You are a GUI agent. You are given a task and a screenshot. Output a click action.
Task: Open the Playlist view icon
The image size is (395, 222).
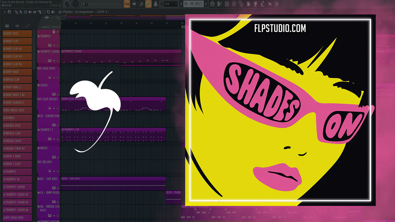[x=212, y=4]
